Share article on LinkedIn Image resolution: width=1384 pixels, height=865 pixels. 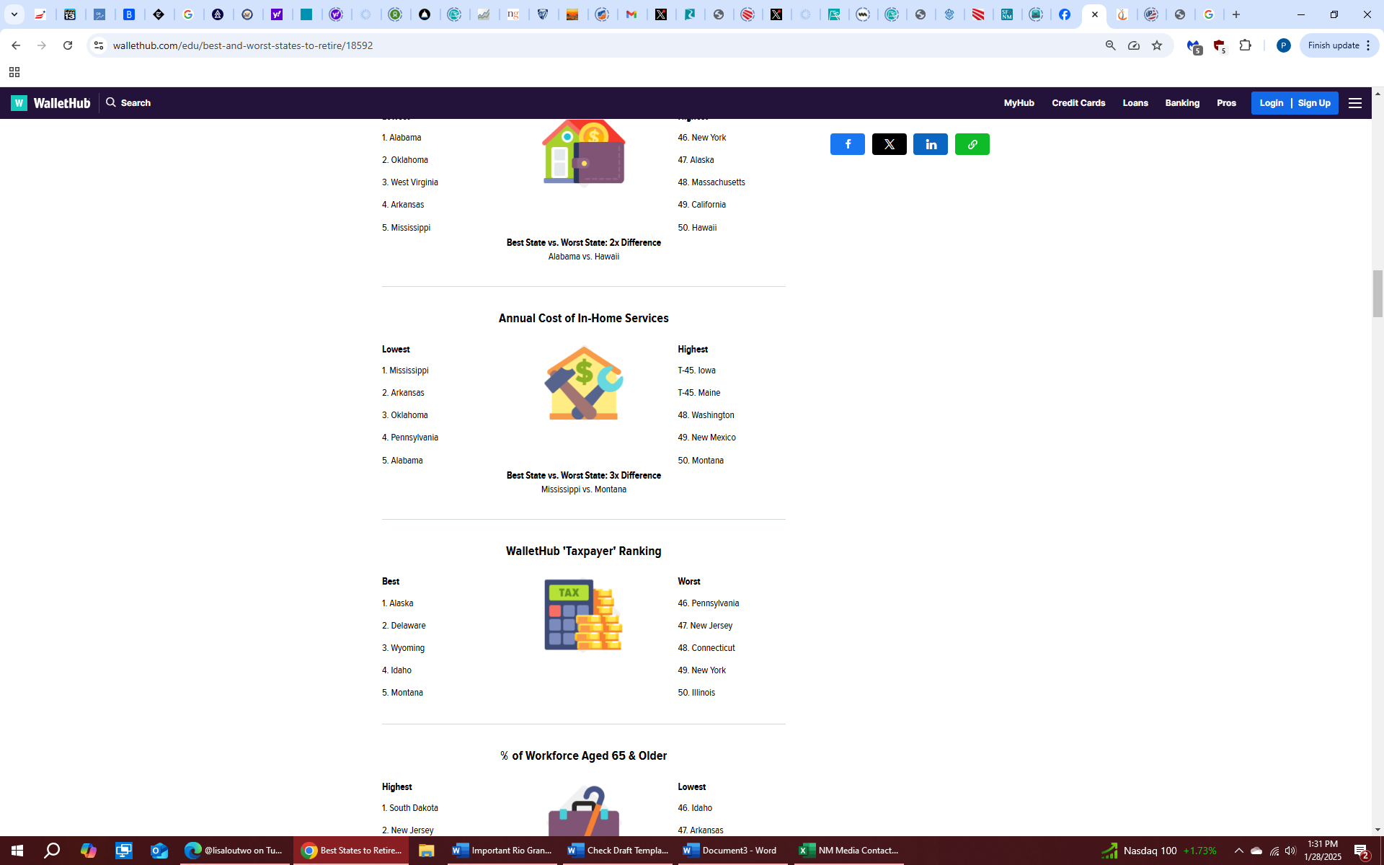pyautogui.click(x=931, y=144)
